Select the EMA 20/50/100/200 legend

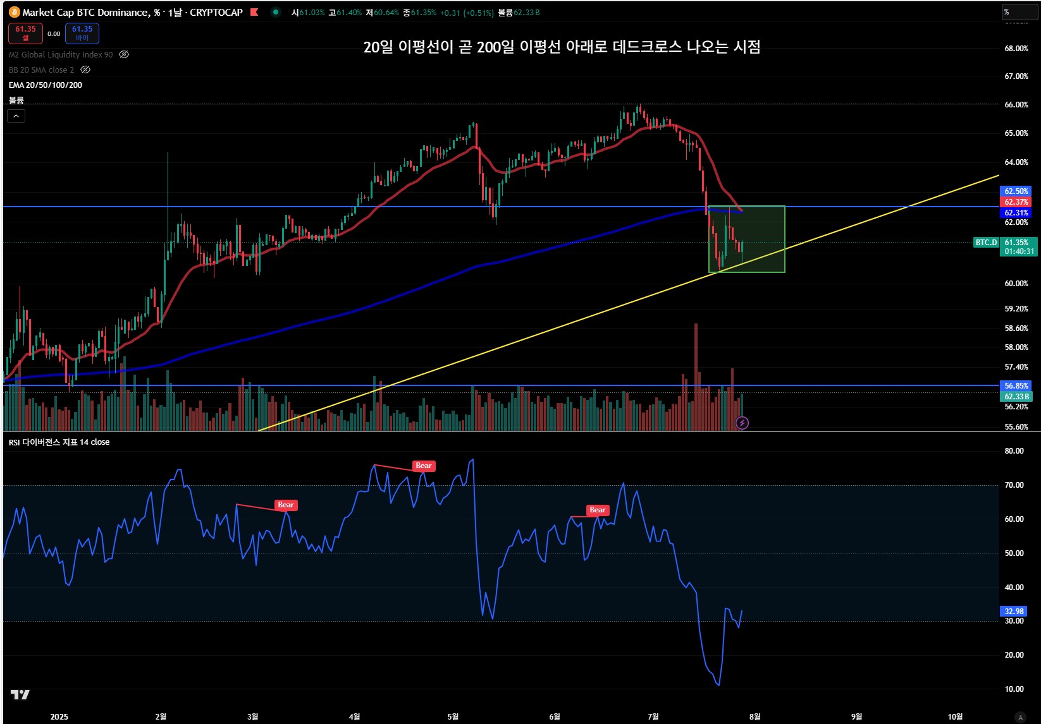tap(46, 85)
